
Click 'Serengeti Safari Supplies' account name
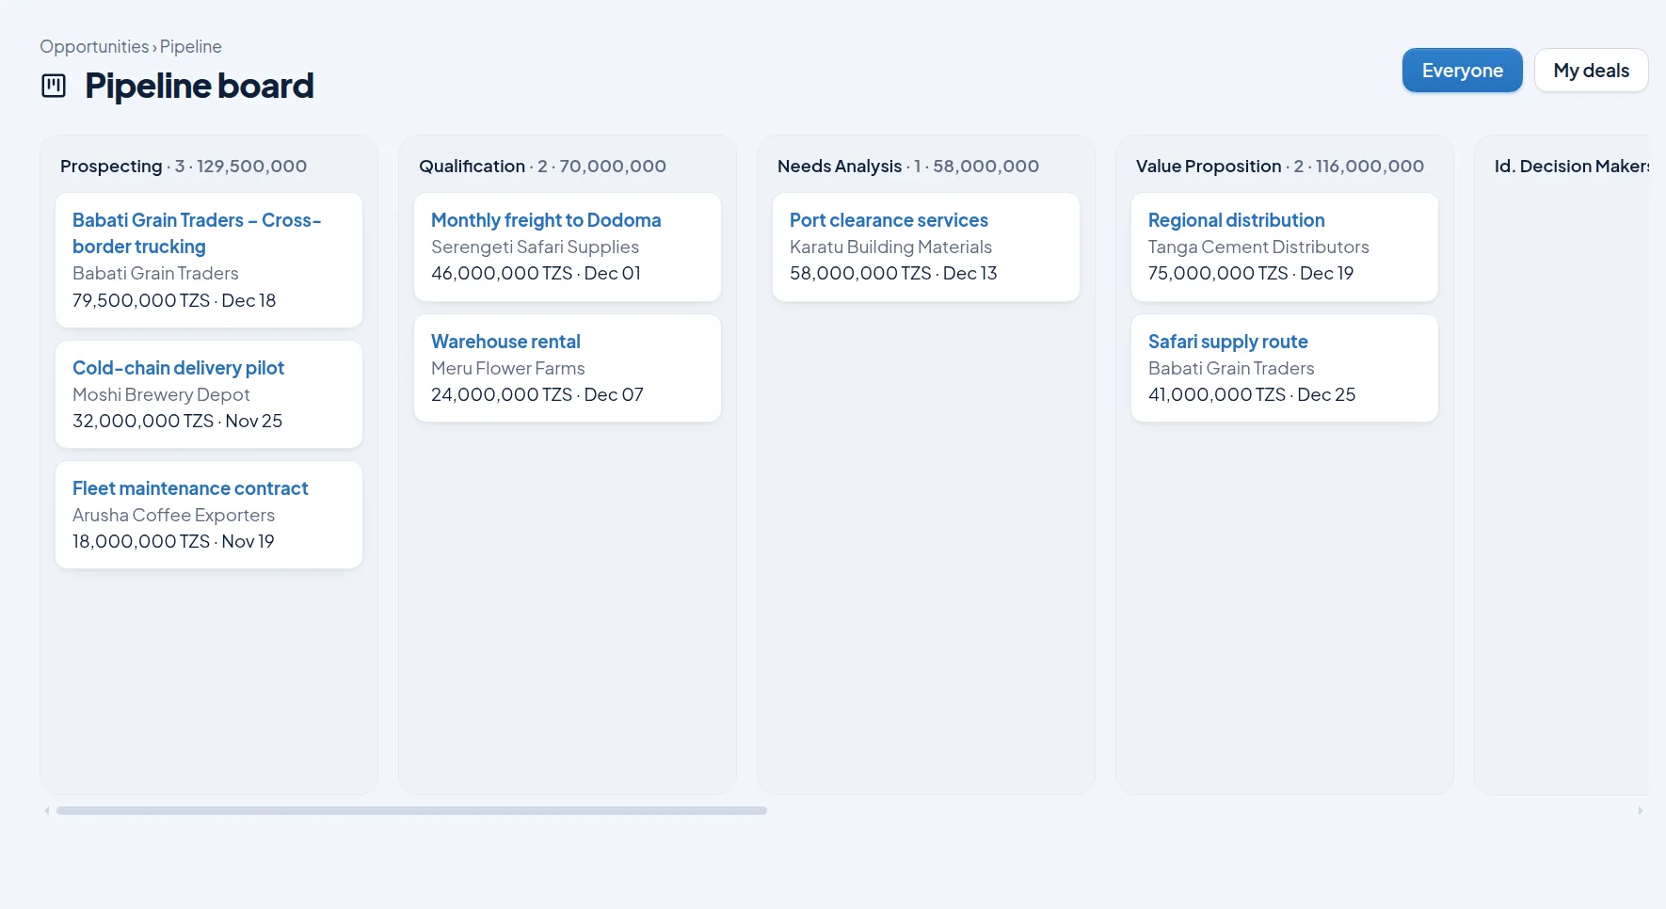(535, 247)
